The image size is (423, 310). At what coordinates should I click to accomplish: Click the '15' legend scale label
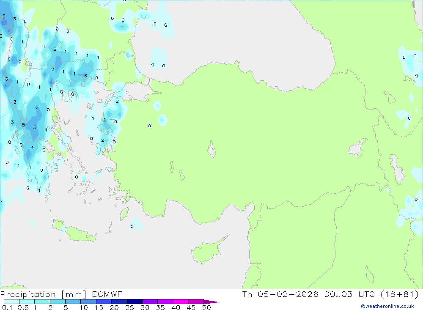[99, 307]
